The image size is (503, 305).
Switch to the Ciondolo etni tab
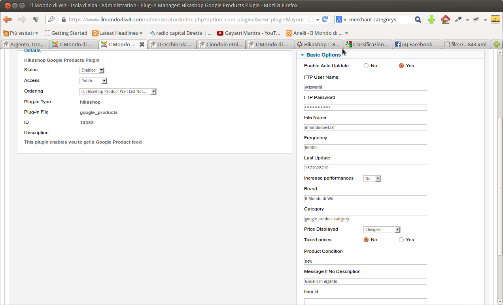(x=221, y=45)
